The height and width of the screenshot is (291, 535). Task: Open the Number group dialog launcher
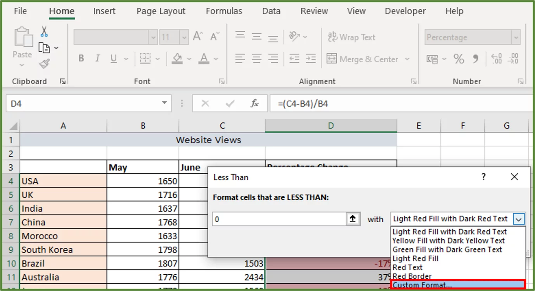521,81
